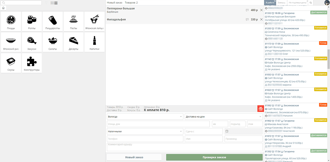Go to home category icon

(3, 8)
